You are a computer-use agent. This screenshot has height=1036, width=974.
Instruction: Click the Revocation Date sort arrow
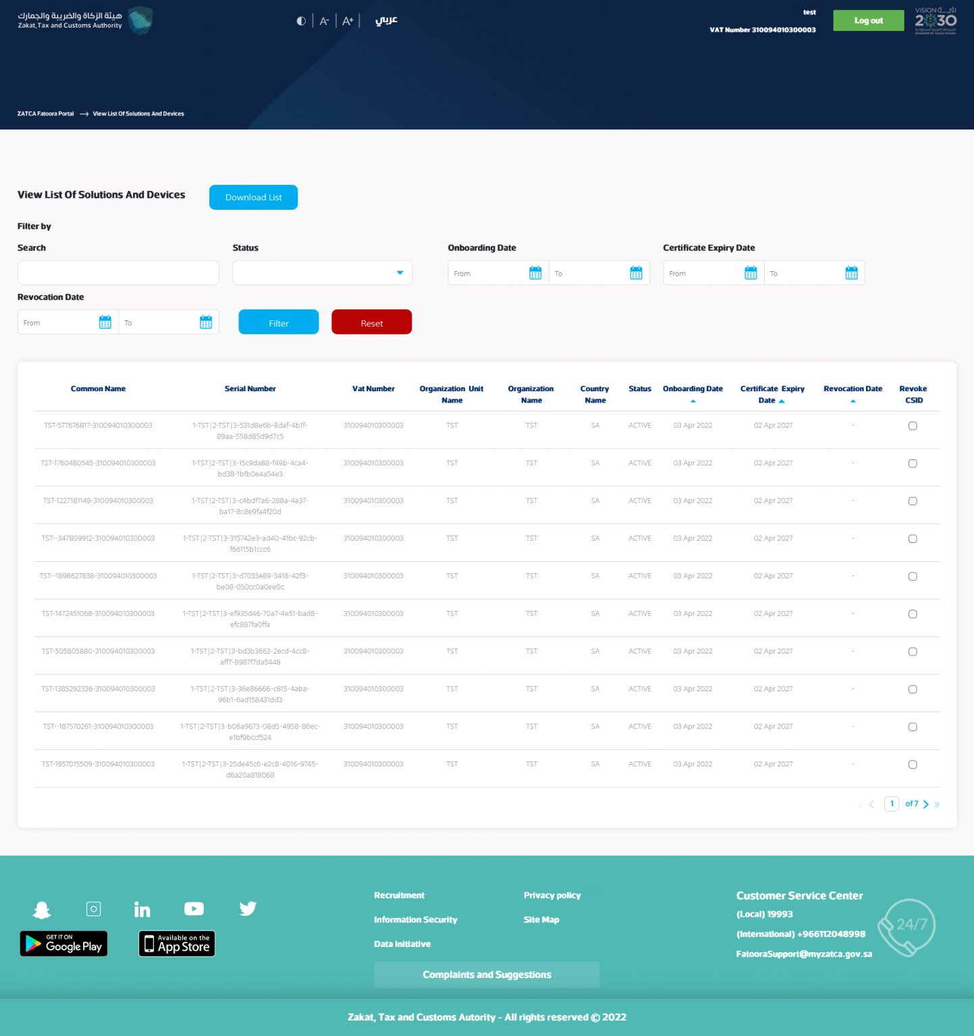[853, 400]
